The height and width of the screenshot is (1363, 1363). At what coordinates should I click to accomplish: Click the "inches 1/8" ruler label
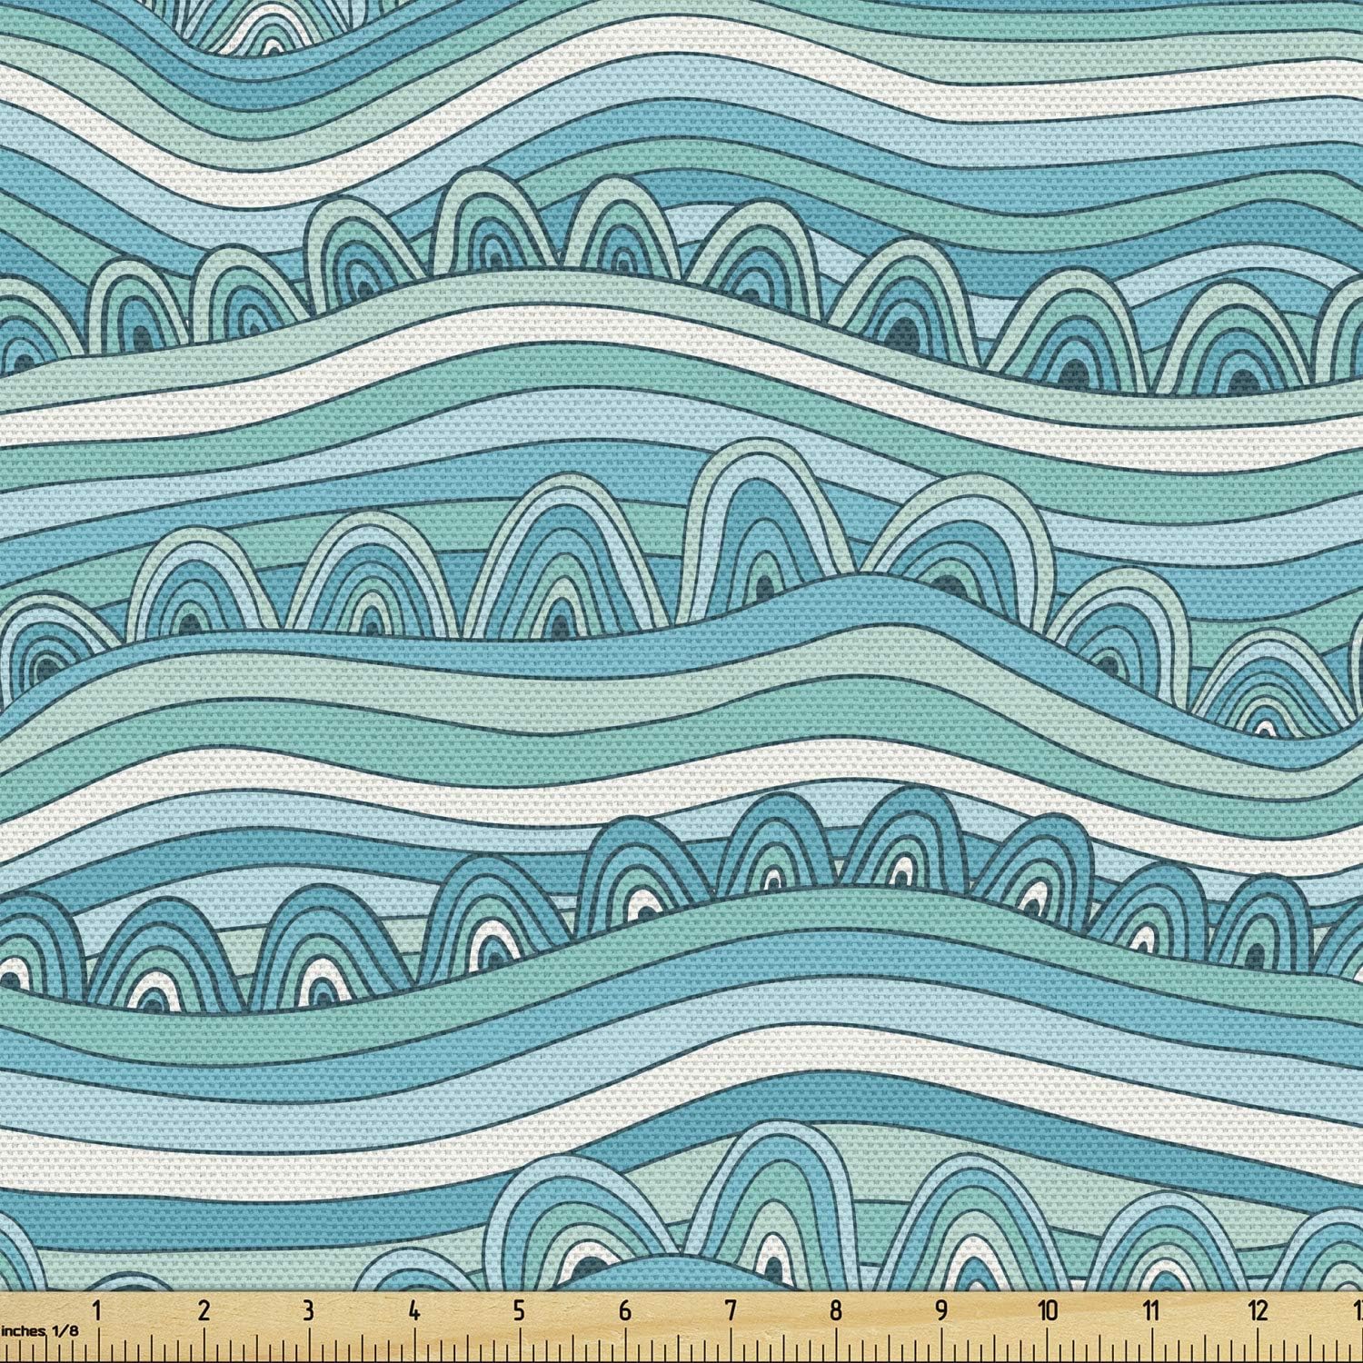tap(40, 1330)
